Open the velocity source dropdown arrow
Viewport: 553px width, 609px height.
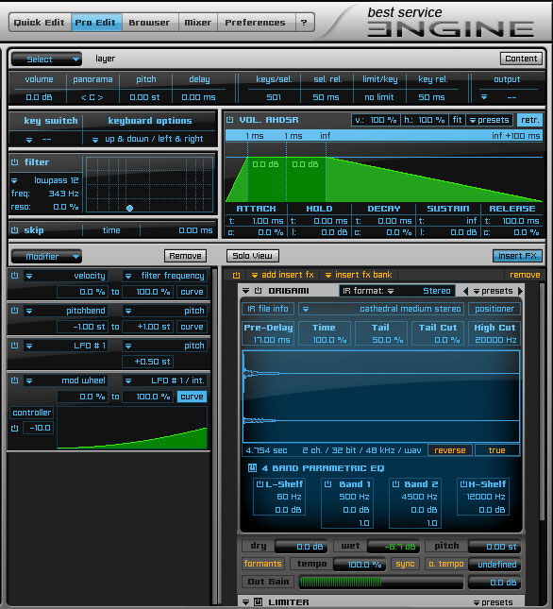click(29, 276)
